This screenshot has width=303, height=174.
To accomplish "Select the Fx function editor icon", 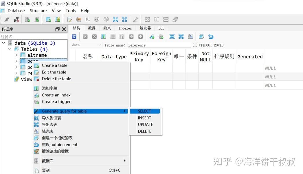I will 88,19.
